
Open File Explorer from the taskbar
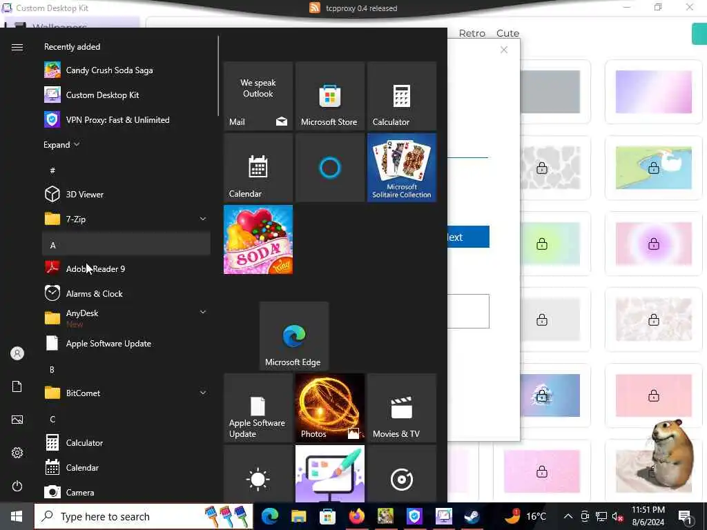point(298,516)
